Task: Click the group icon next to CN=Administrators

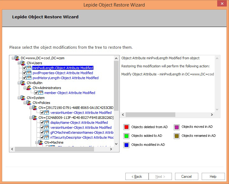Action: pos(29,88)
